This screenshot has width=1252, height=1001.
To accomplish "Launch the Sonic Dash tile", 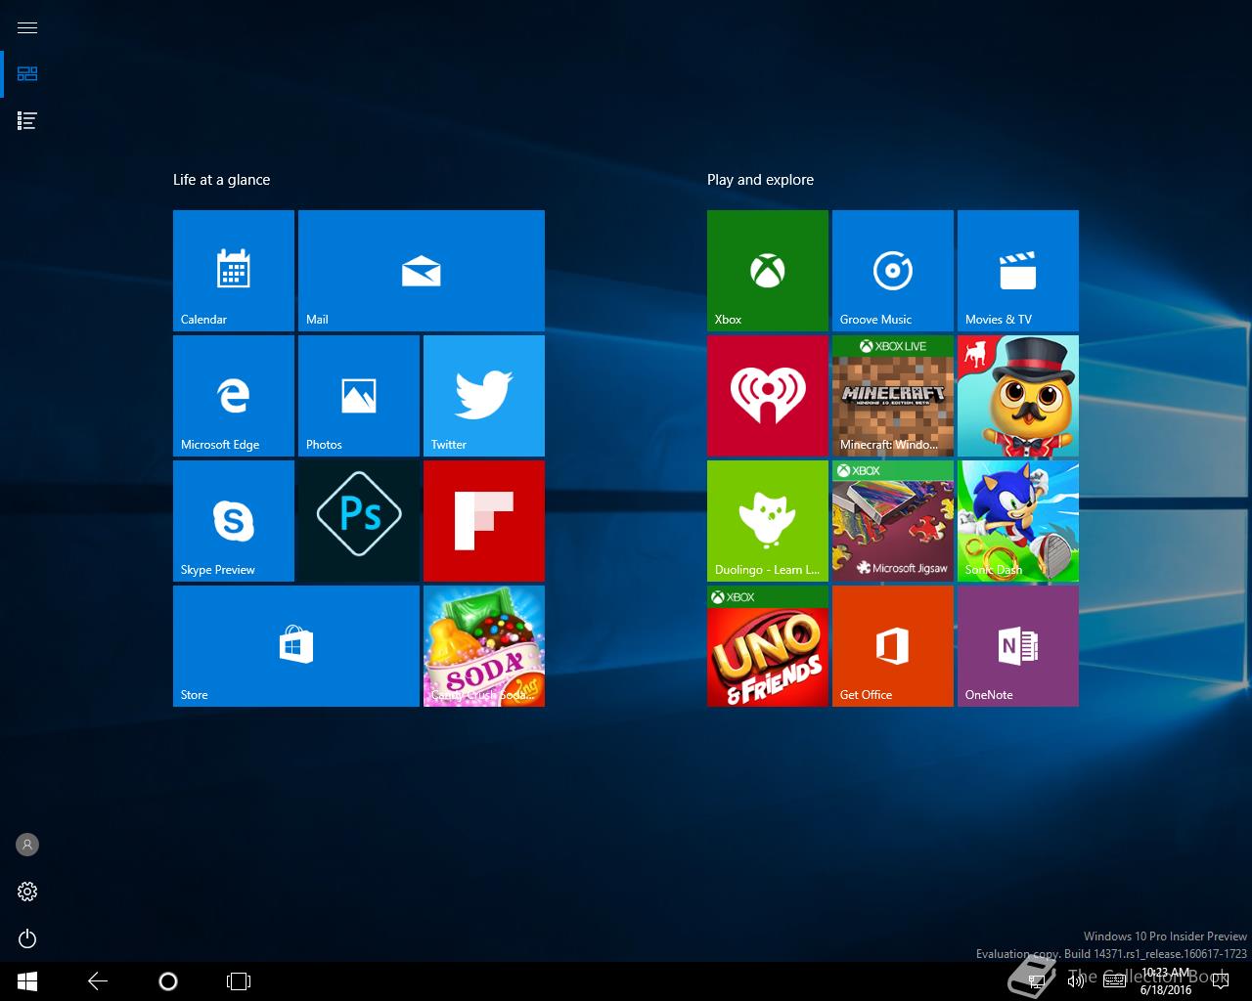I will 1018,521.
